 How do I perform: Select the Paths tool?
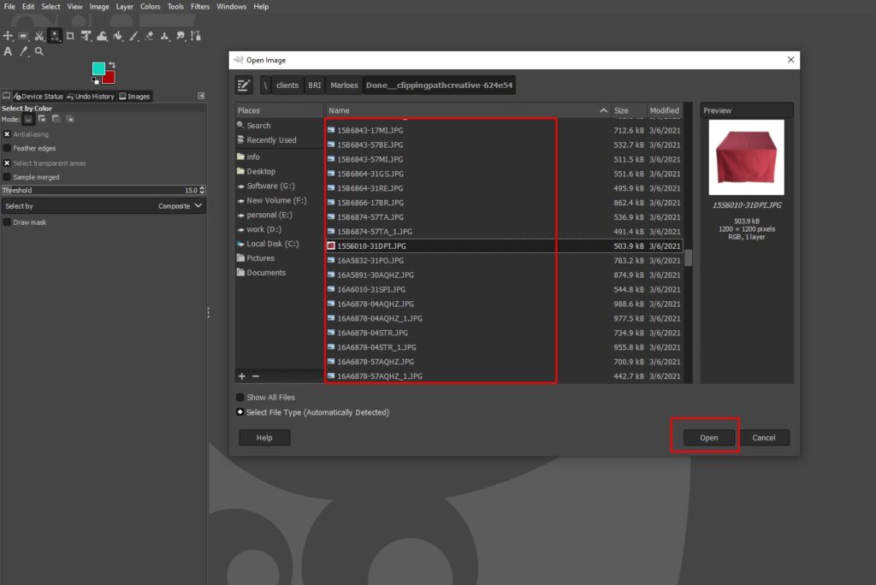pos(195,36)
